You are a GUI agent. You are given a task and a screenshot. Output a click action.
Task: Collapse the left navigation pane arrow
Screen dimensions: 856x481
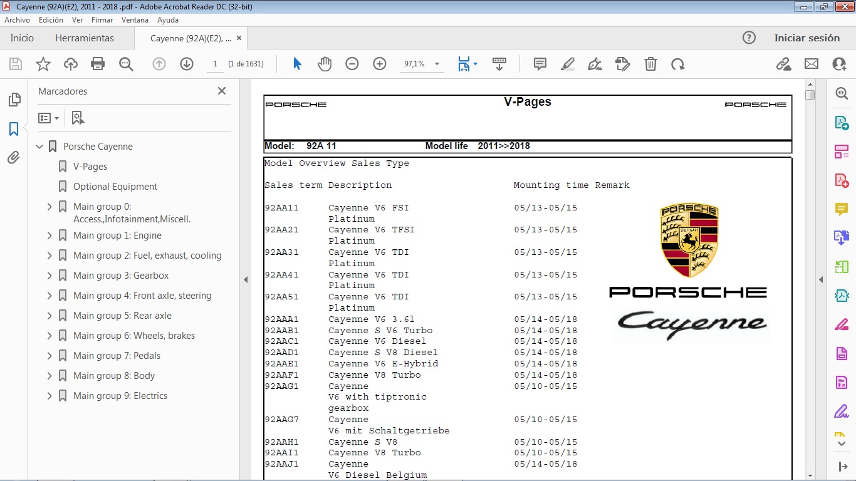point(246,280)
